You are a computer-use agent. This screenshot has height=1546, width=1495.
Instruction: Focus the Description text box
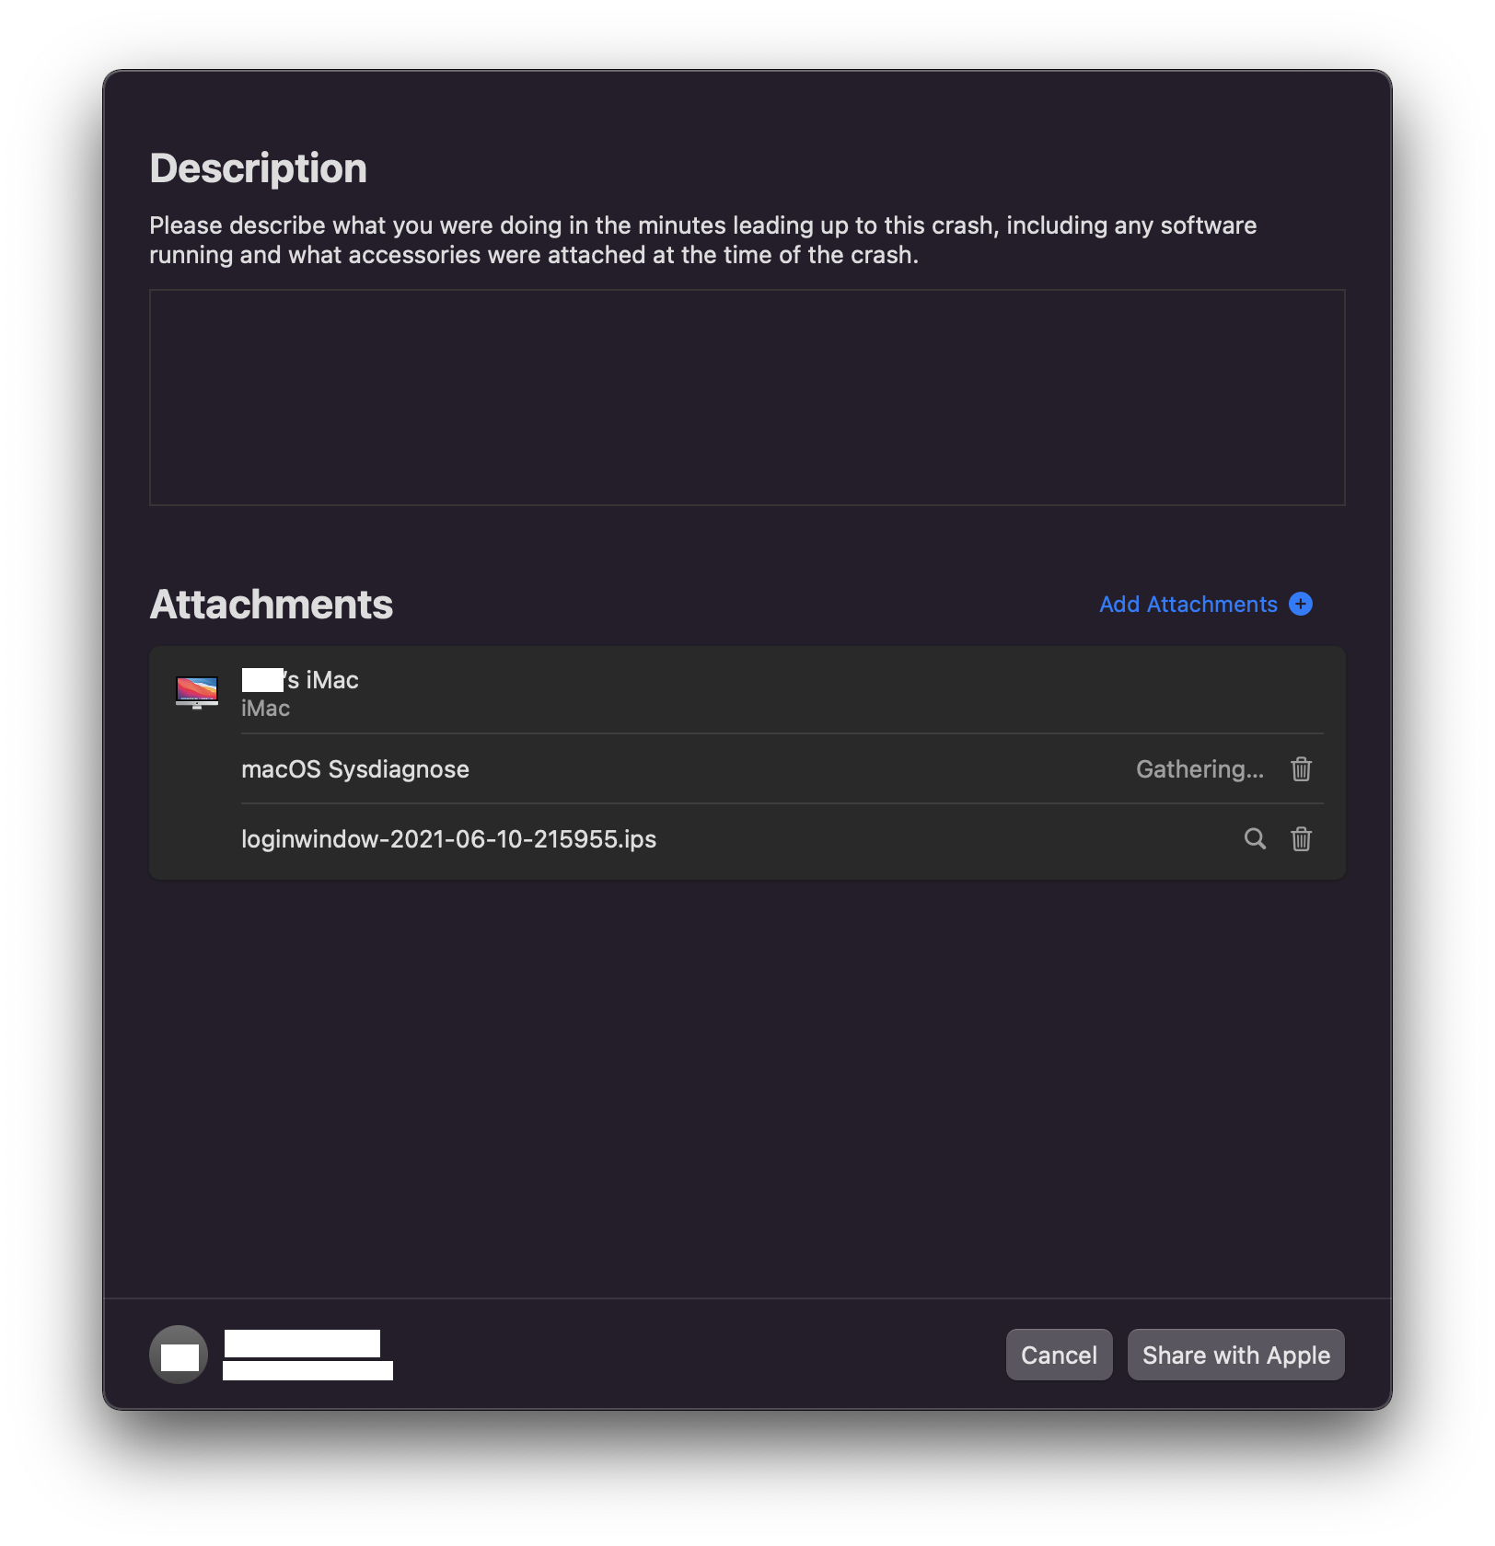[747, 398]
